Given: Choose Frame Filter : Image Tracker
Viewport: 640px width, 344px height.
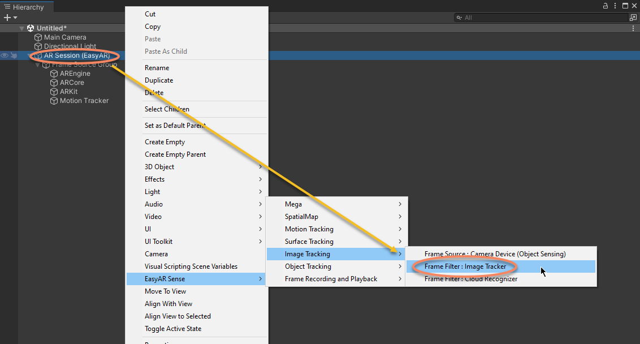Looking at the screenshot, I should point(465,266).
